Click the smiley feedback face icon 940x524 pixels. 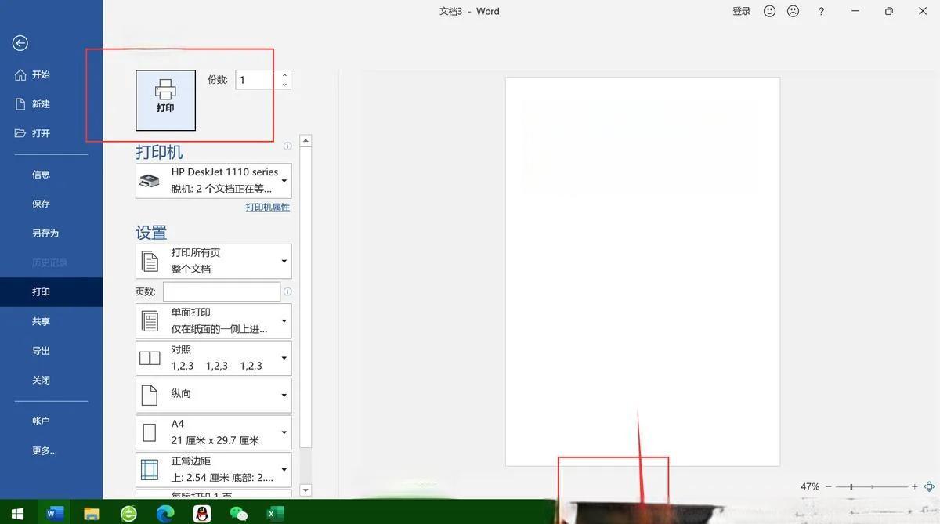[x=769, y=12]
